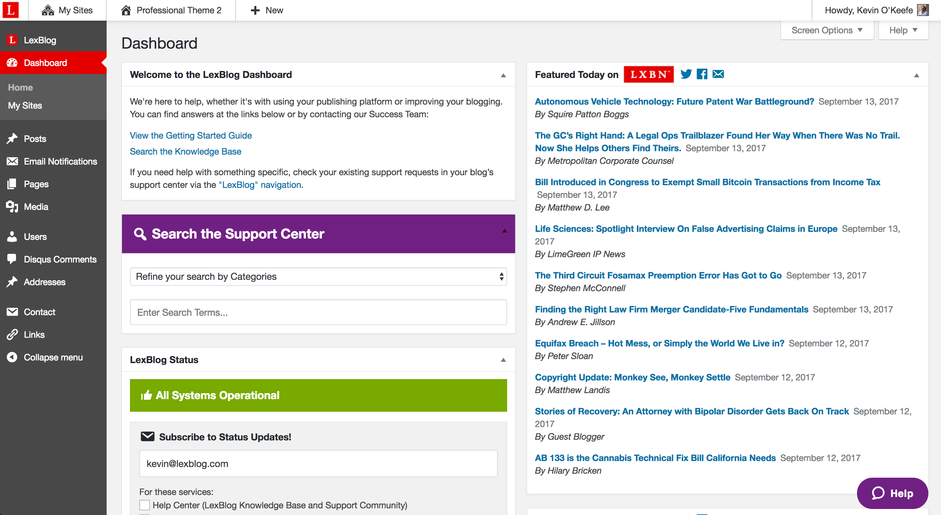Open Life Sciences Spotlight Interview article
Viewport: 941px width, 515px height.
[x=686, y=229]
